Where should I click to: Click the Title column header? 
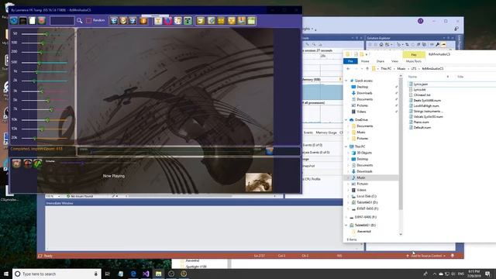460,77
